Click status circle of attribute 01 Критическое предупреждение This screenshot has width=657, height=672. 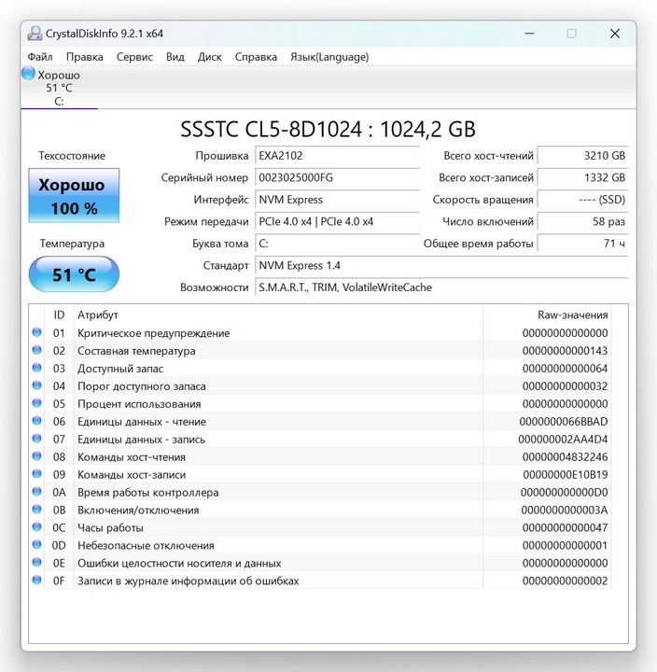click(36, 332)
